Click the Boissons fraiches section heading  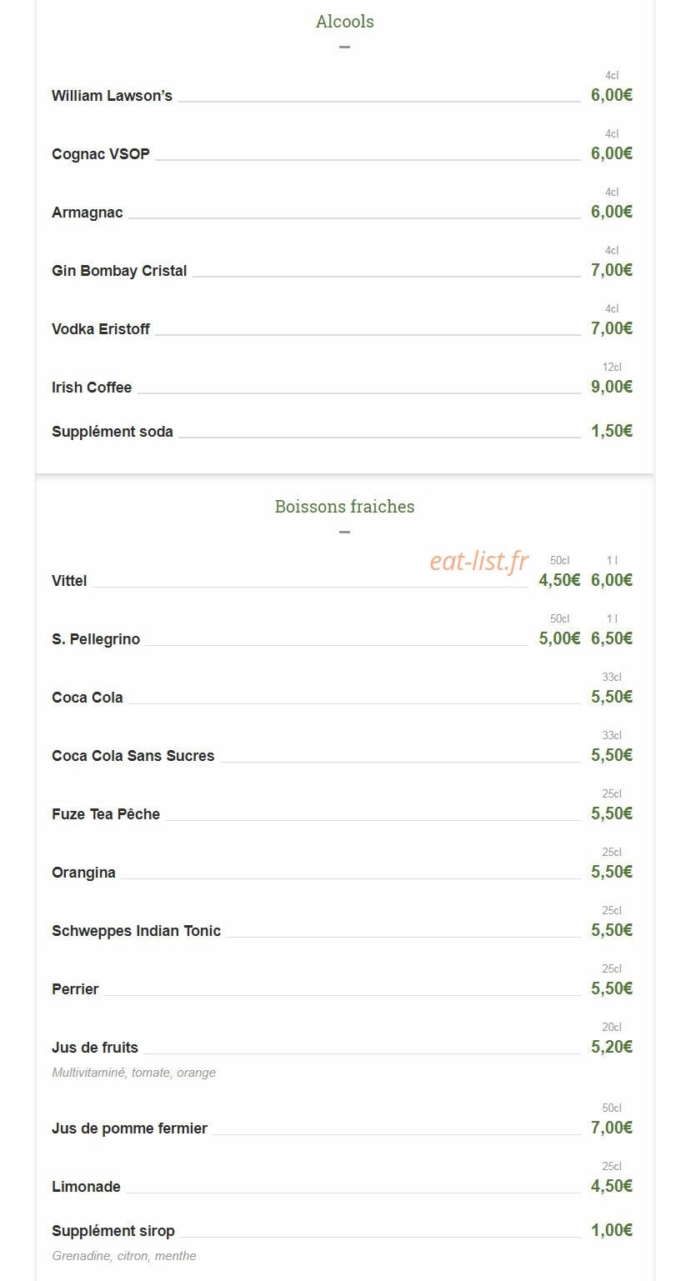pos(344,507)
